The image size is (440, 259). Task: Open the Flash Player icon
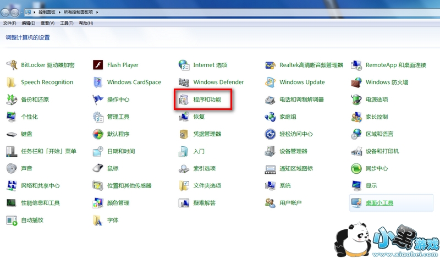click(x=98, y=65)
